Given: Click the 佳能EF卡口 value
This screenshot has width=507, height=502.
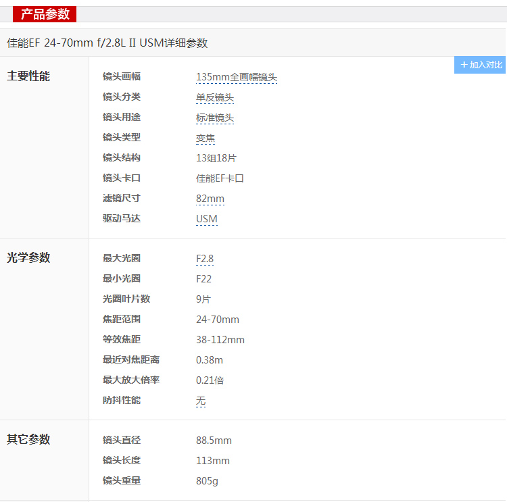Looking at the screenshot, I should [220, 178].
